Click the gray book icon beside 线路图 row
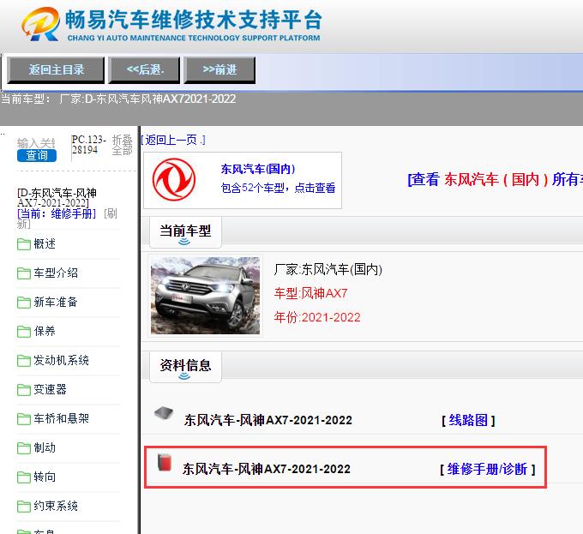The width and height of the screenshot is (583, 534). click(x=164, y=413)
